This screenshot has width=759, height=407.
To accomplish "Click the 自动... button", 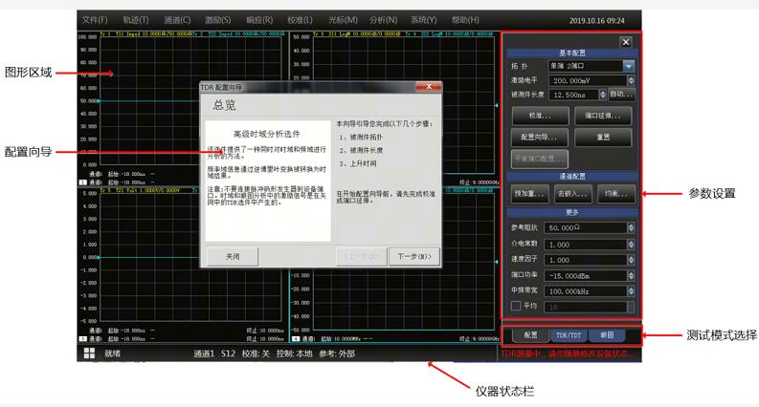I will coord(621,95).
